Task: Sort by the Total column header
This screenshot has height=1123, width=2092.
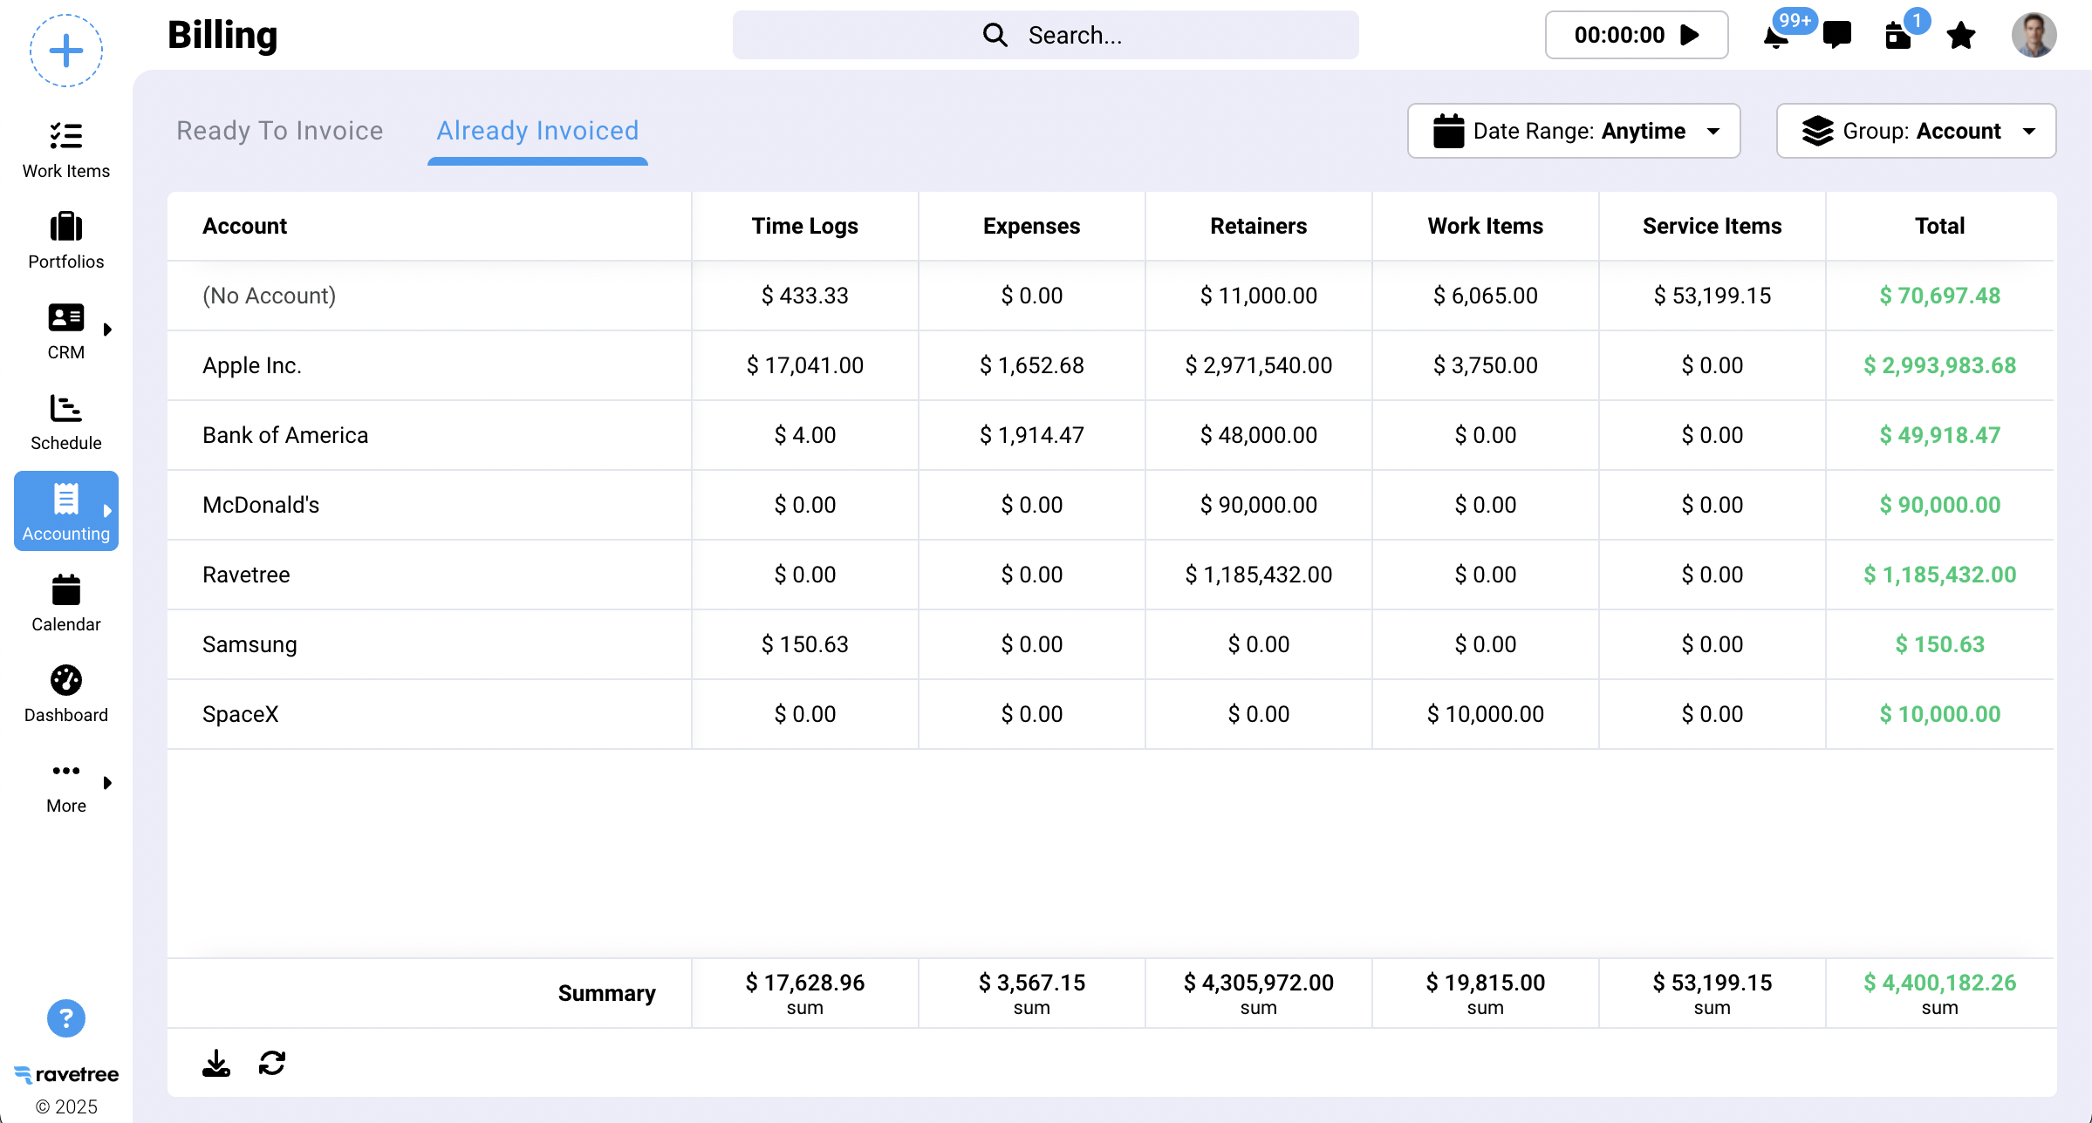Action: tap(1939, 226)
